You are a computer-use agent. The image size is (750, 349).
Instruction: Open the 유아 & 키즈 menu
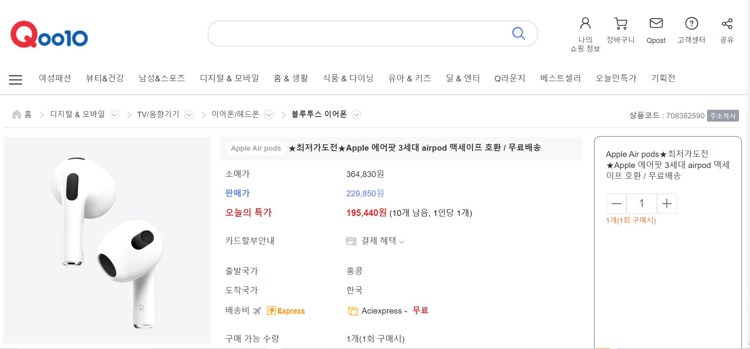click(409, 78)
